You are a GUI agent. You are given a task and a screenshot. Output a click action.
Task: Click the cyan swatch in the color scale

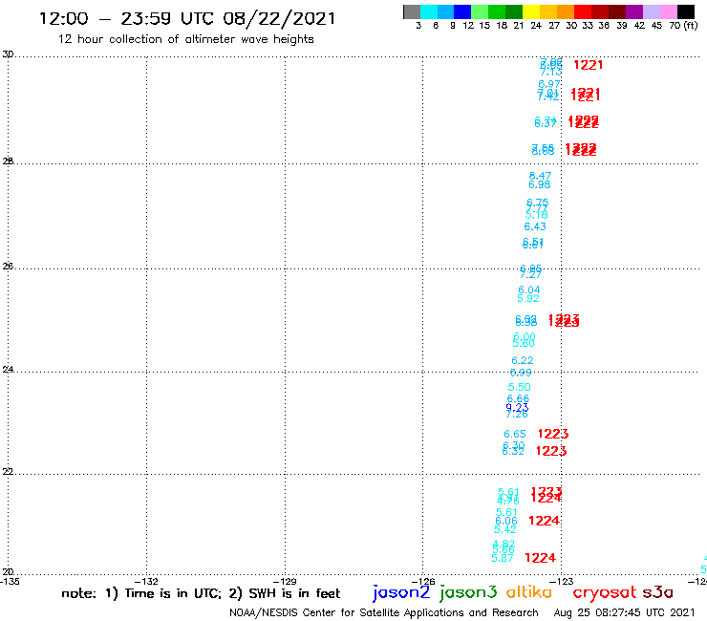pos(429,11)
